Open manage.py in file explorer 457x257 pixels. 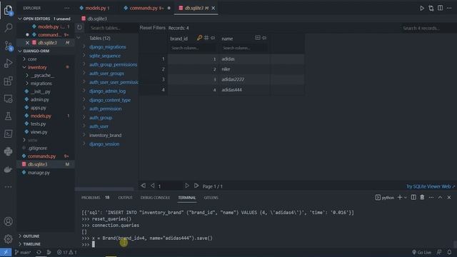click(x=39, y=173)
